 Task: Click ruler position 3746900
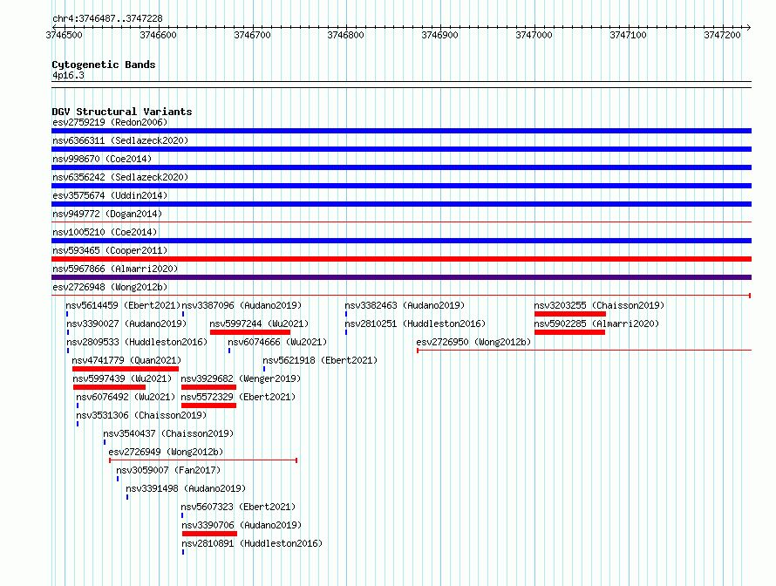coord(440,35)
